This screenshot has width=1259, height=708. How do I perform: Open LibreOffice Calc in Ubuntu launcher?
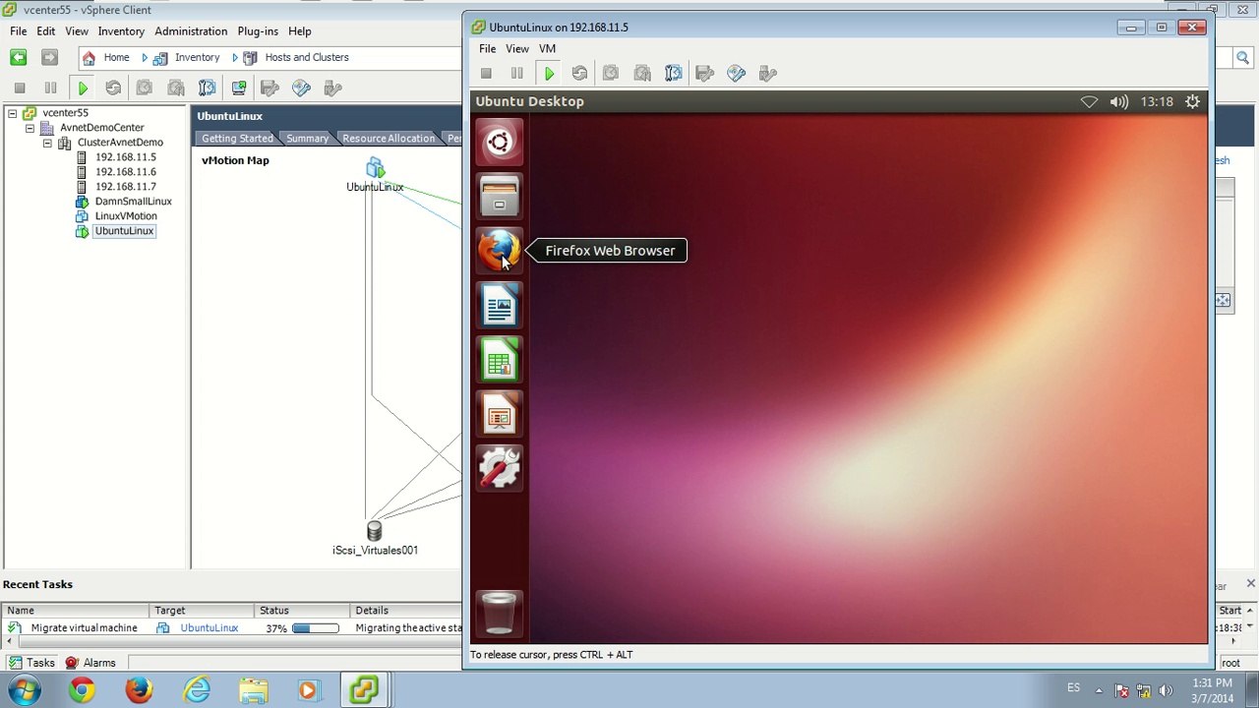[x=499, y=359]
